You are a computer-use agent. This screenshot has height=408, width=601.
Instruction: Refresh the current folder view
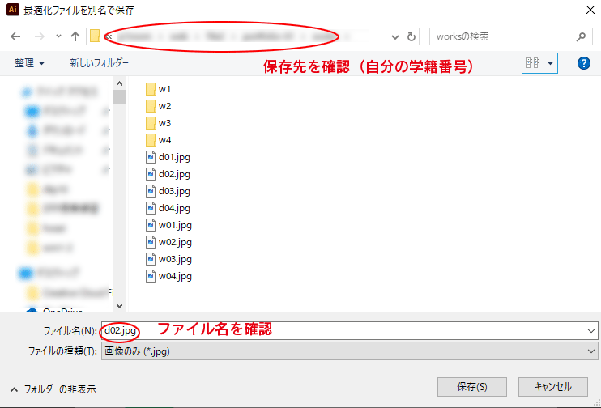(411, 36)
